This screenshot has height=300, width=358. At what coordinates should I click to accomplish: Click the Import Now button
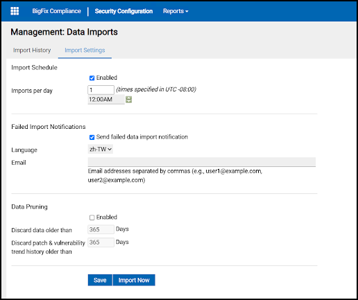pos(134,280)
